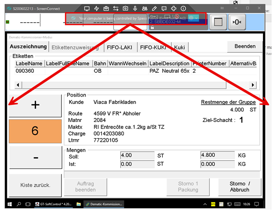Open the chat messages icon
Viewport: 272px width, 210px height.
164,9
